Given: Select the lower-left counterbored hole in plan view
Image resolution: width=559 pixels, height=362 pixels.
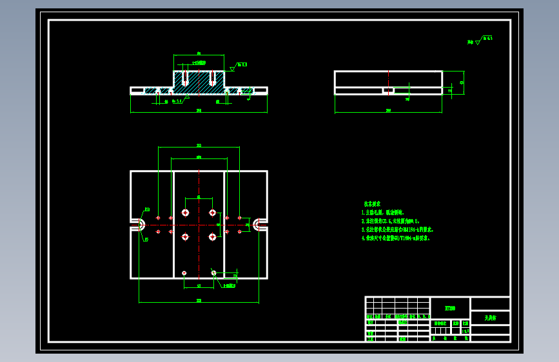Looking at the screenshot, I should [x=185, y=236].
